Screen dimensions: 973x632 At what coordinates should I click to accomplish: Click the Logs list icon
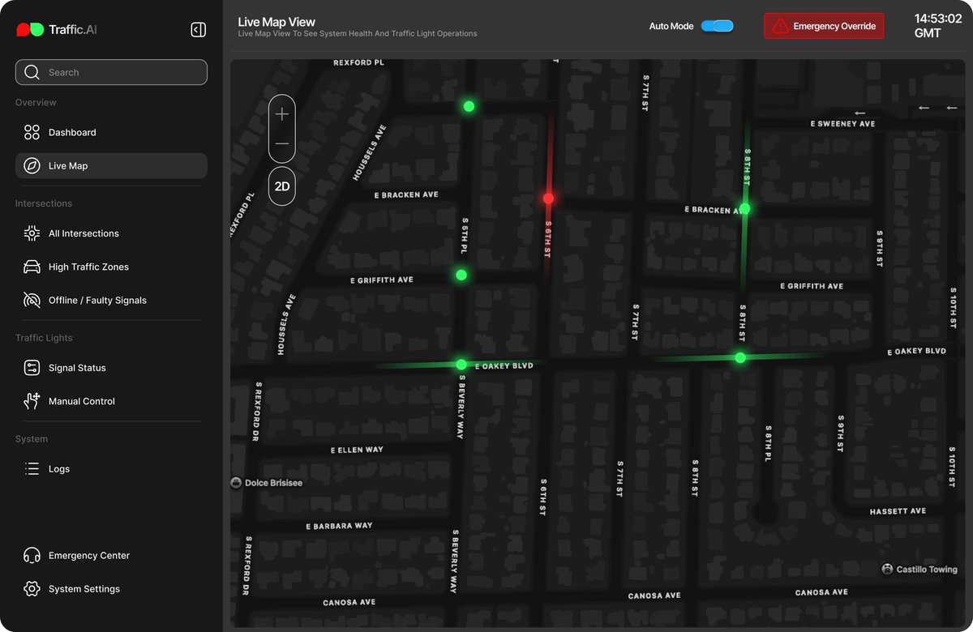32,468
